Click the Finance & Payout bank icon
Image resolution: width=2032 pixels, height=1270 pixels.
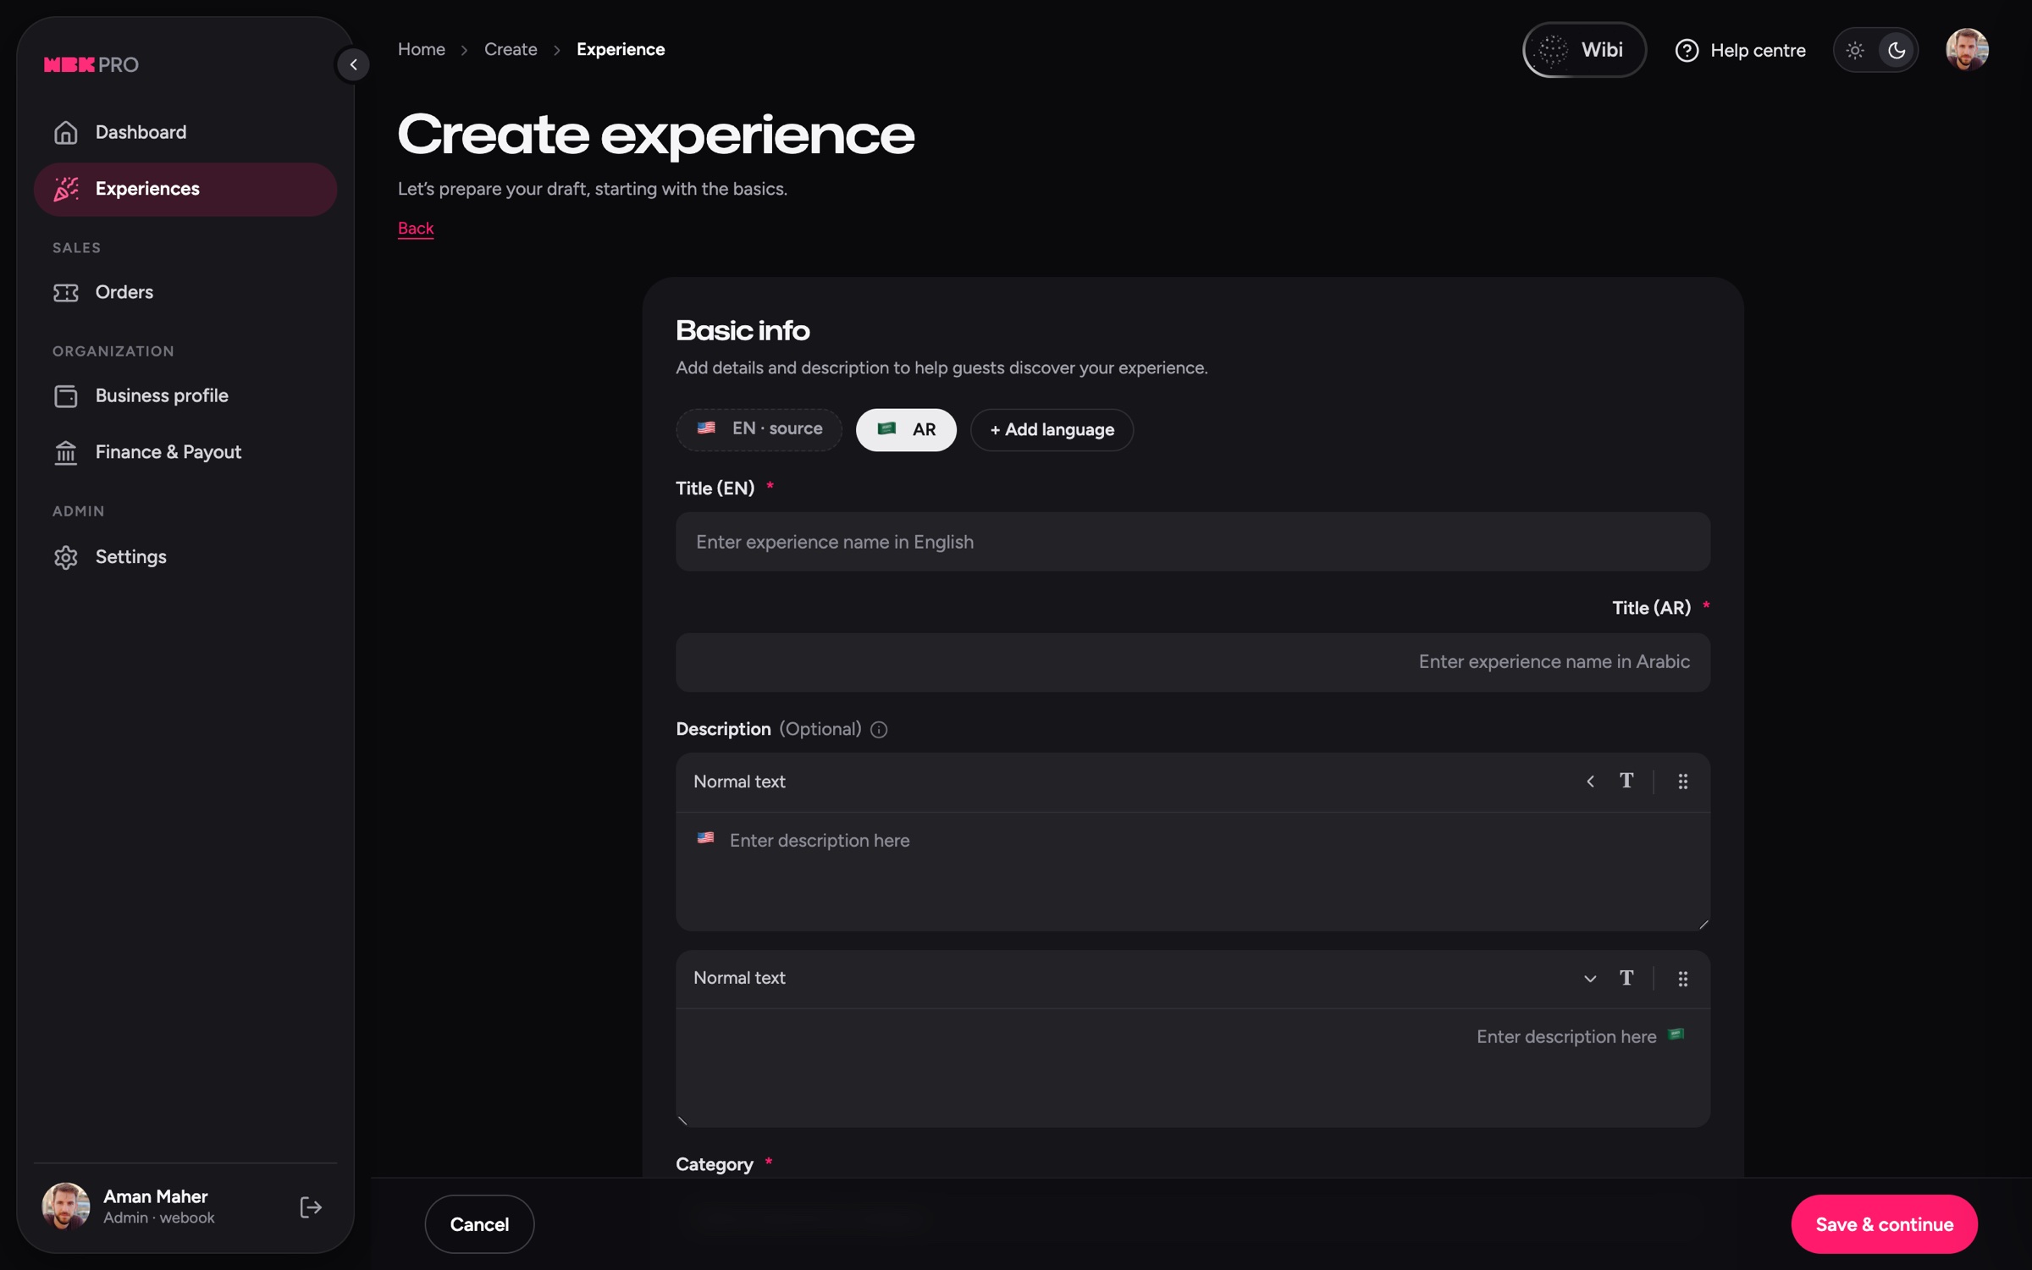pyautogui.click(x=66, y=452)
